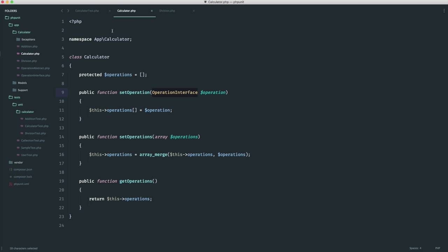Image resolution: width=448 pixels, height=252 pixels.
Task: Click the SampleTest.php file icon
Action: click(x=18, y=148)
